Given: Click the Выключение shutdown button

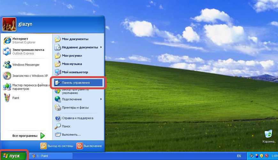Looking at the screenshot, I should click(x=89, y=146).
